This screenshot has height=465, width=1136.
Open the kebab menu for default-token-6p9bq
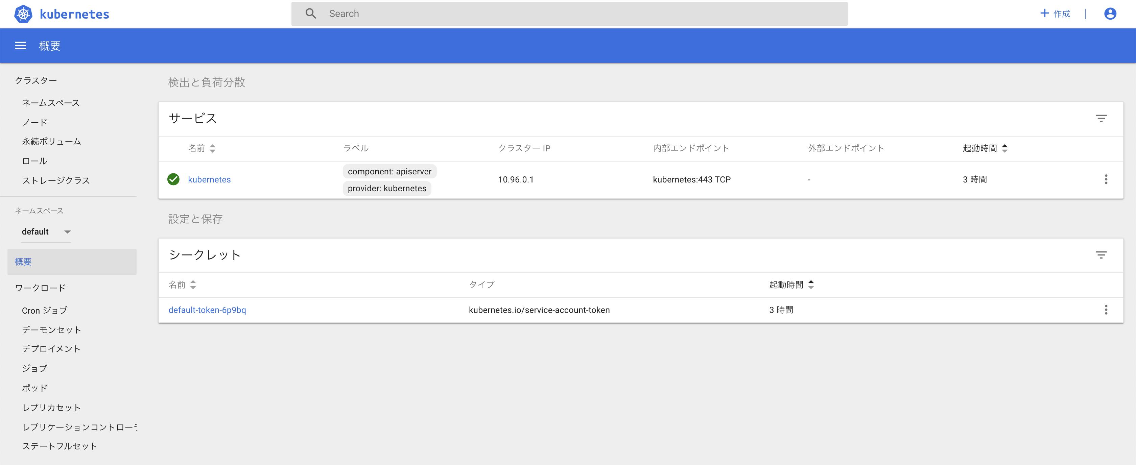1106,310
